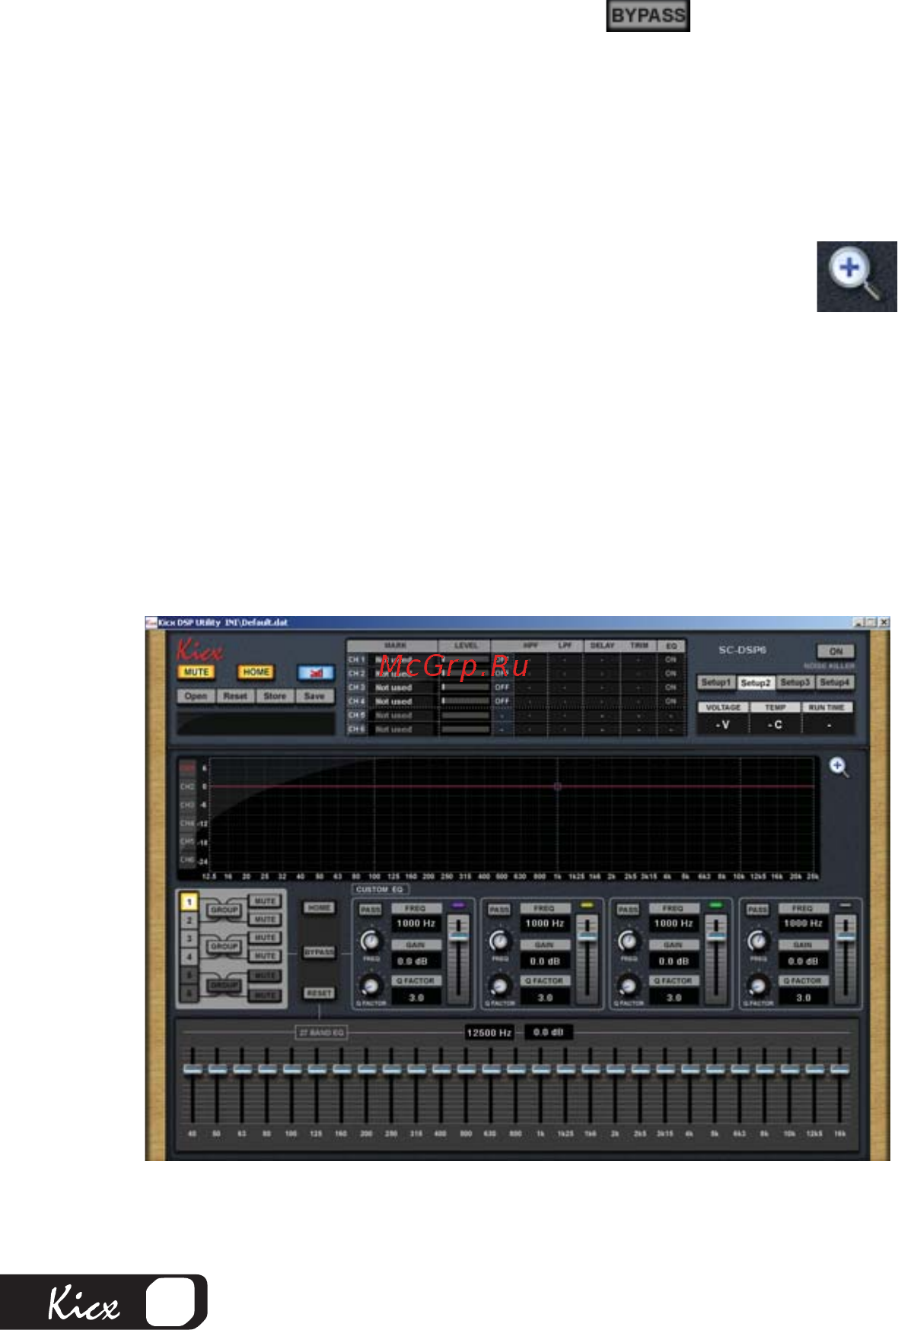Viewport: 898px width, 1330px height.
Task: Select channel 4 button in the group panel
Action: point(189,956)
